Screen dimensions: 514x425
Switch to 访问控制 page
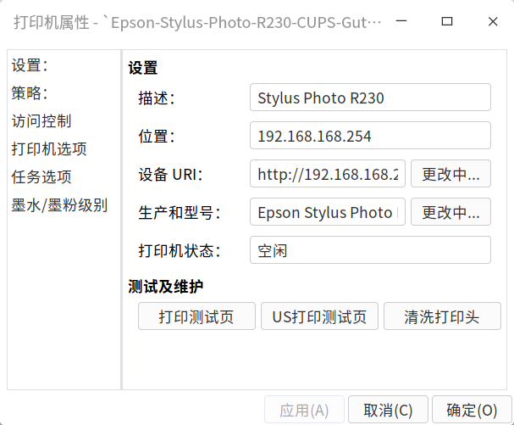[x=41, y=121]
